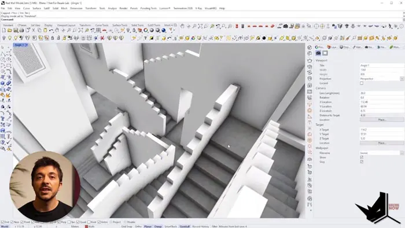
Task: Toggle SmartTrack in status bar
Action: point(171,226)
